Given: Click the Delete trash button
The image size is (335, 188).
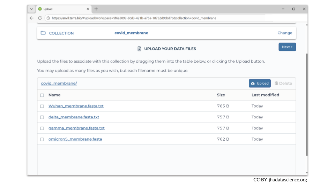Looking at the screenshot, I should [283, 83].
